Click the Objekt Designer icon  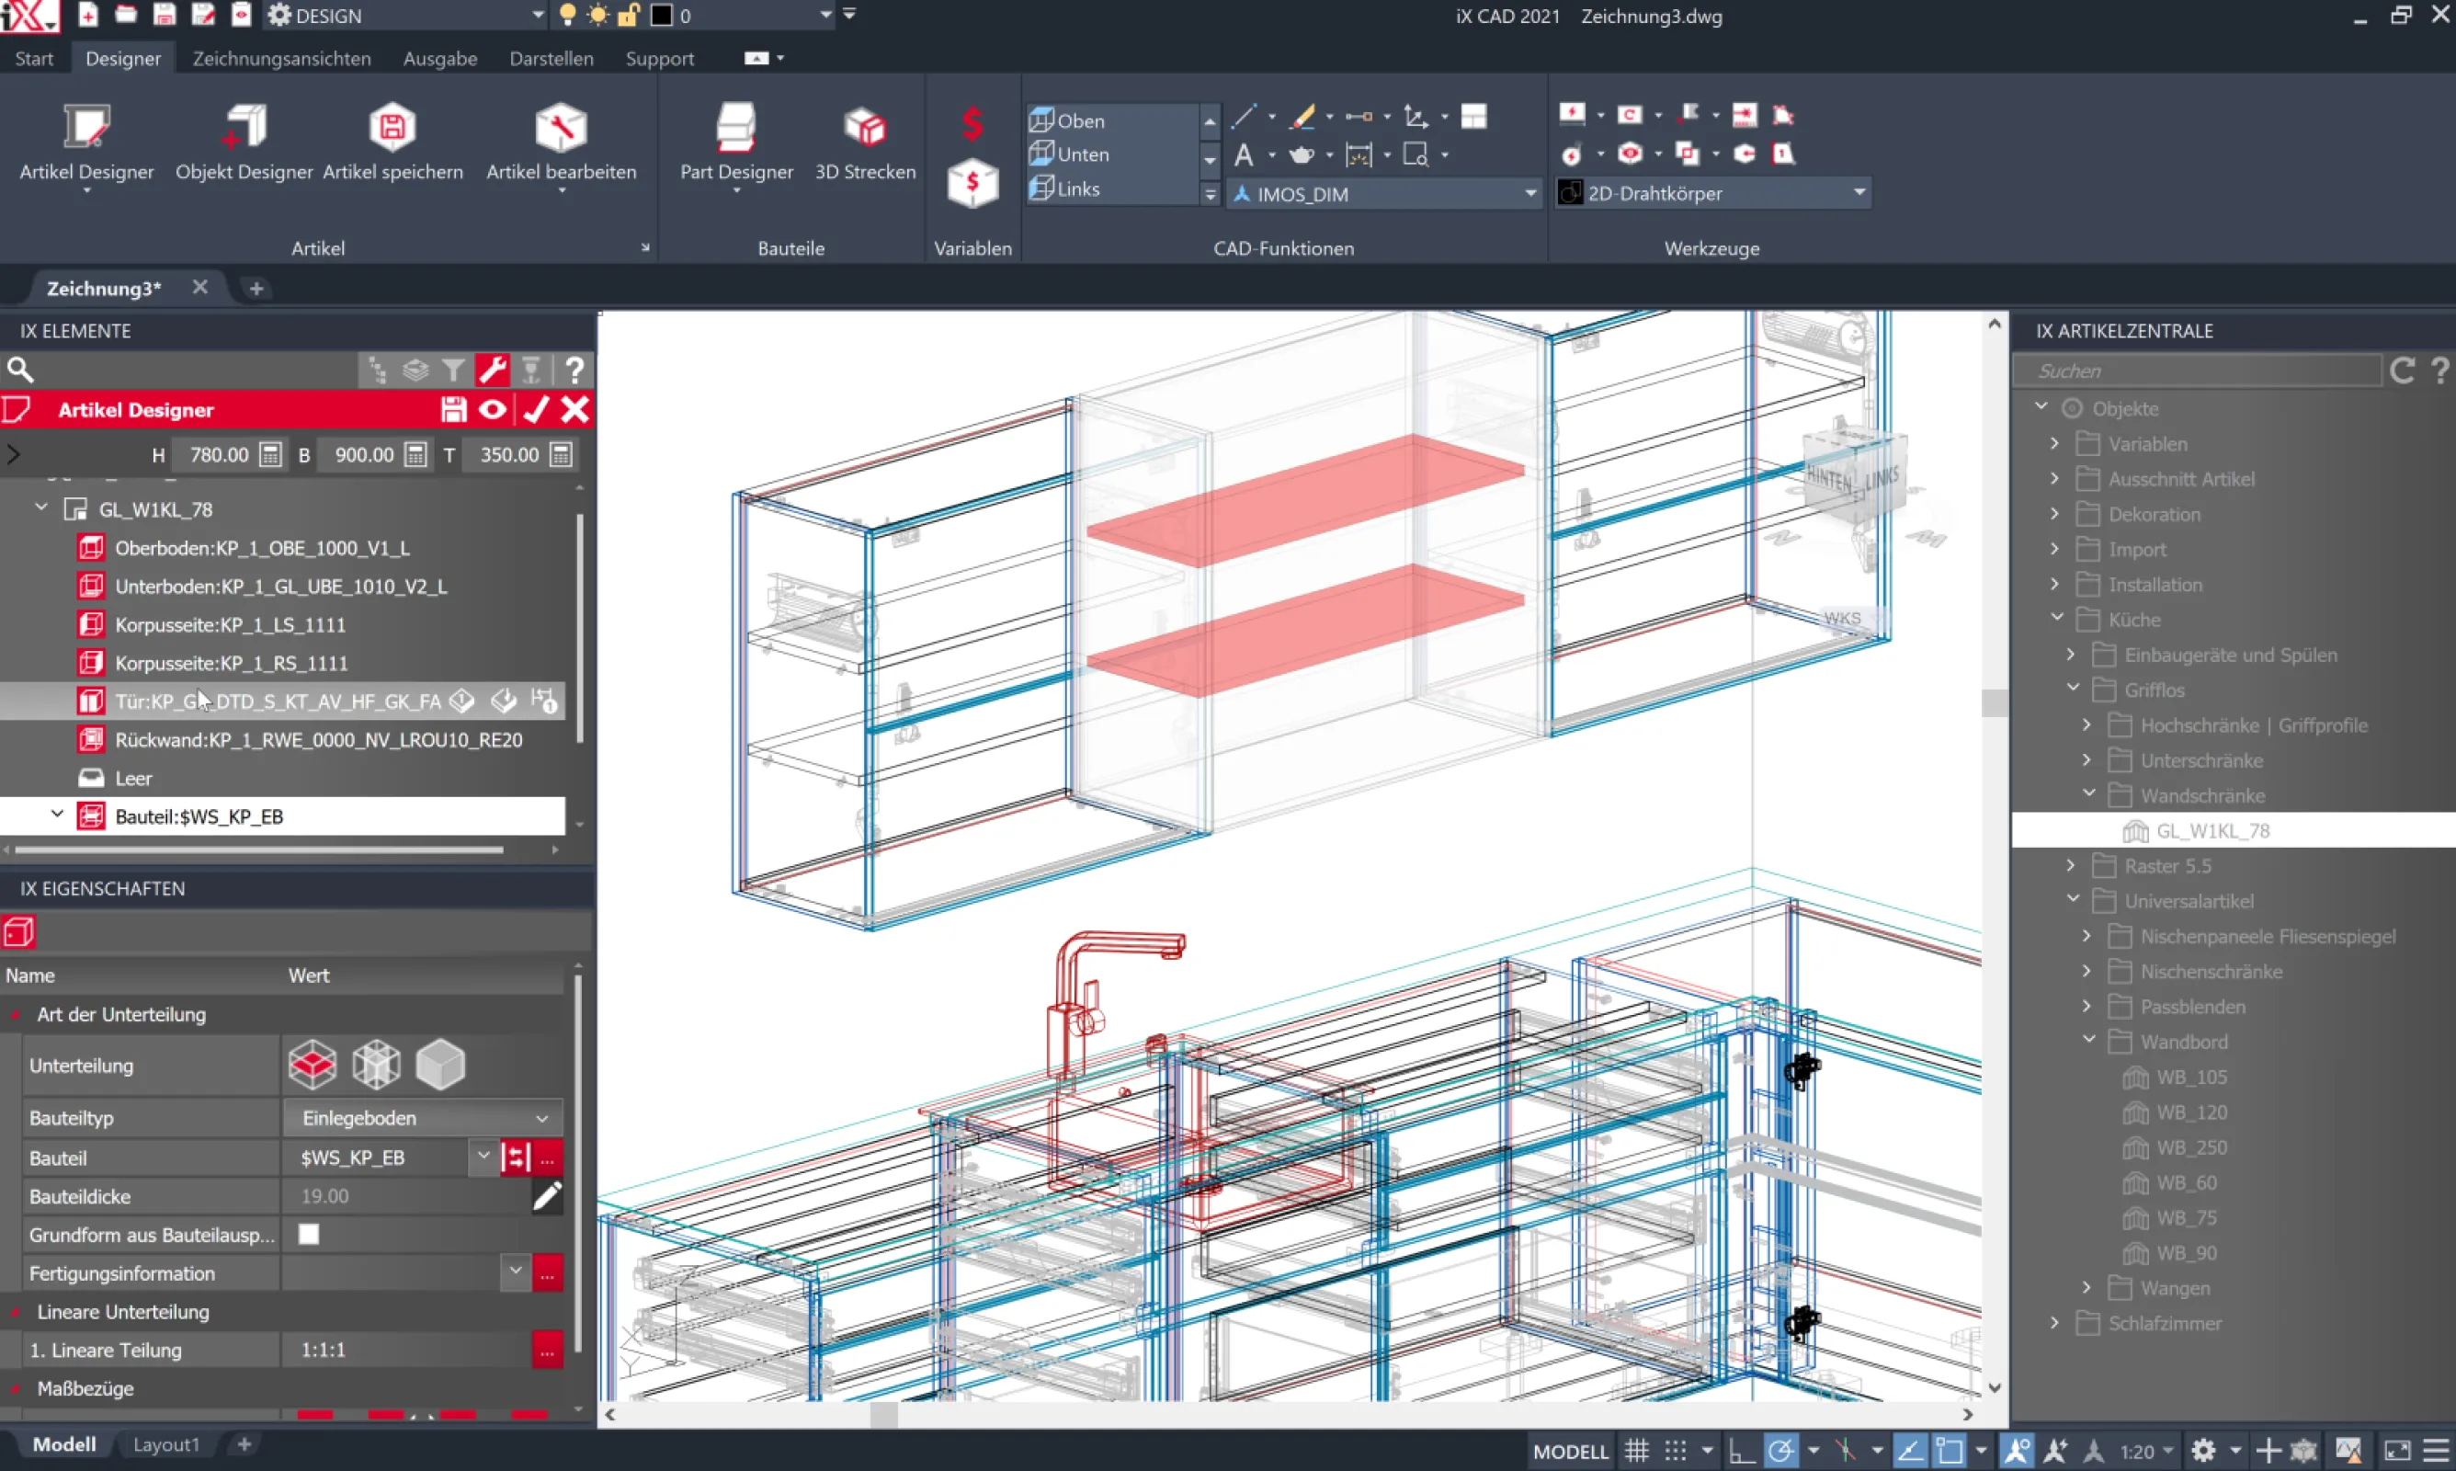pos(244,128)
